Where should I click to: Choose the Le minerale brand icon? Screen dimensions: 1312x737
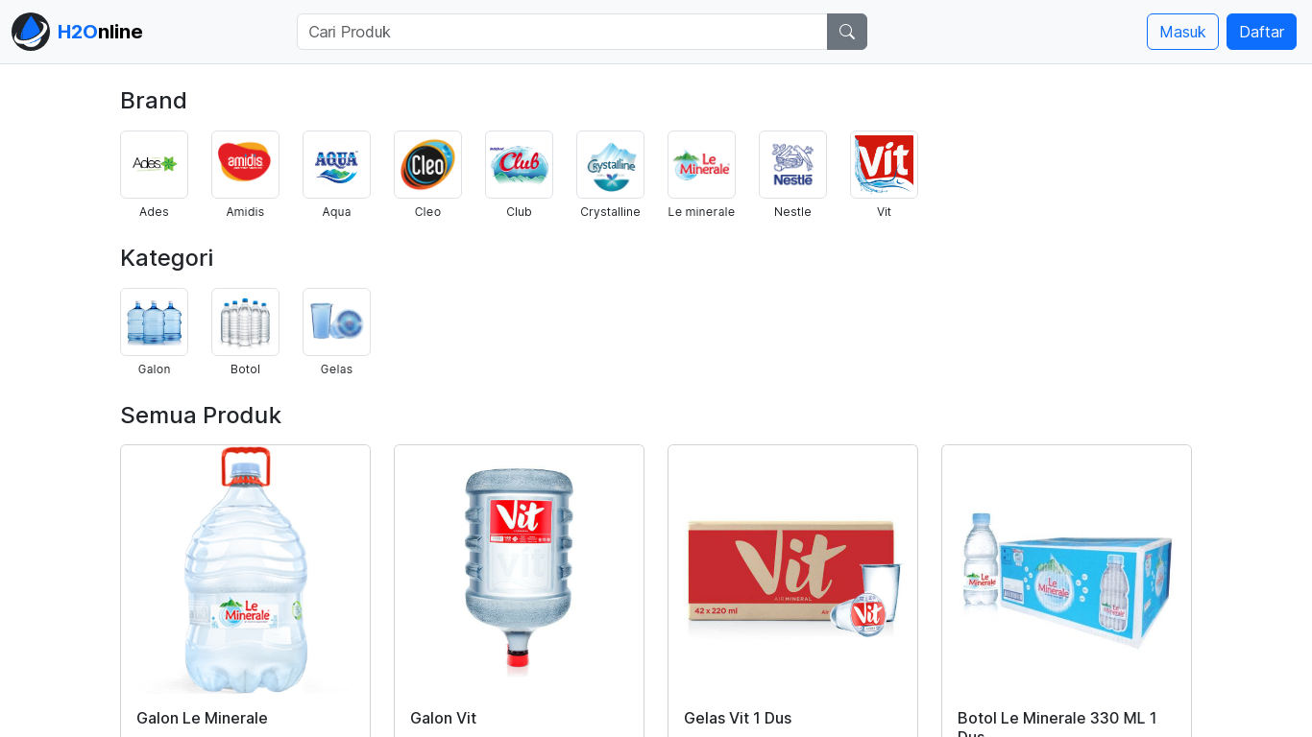point(701,164)
